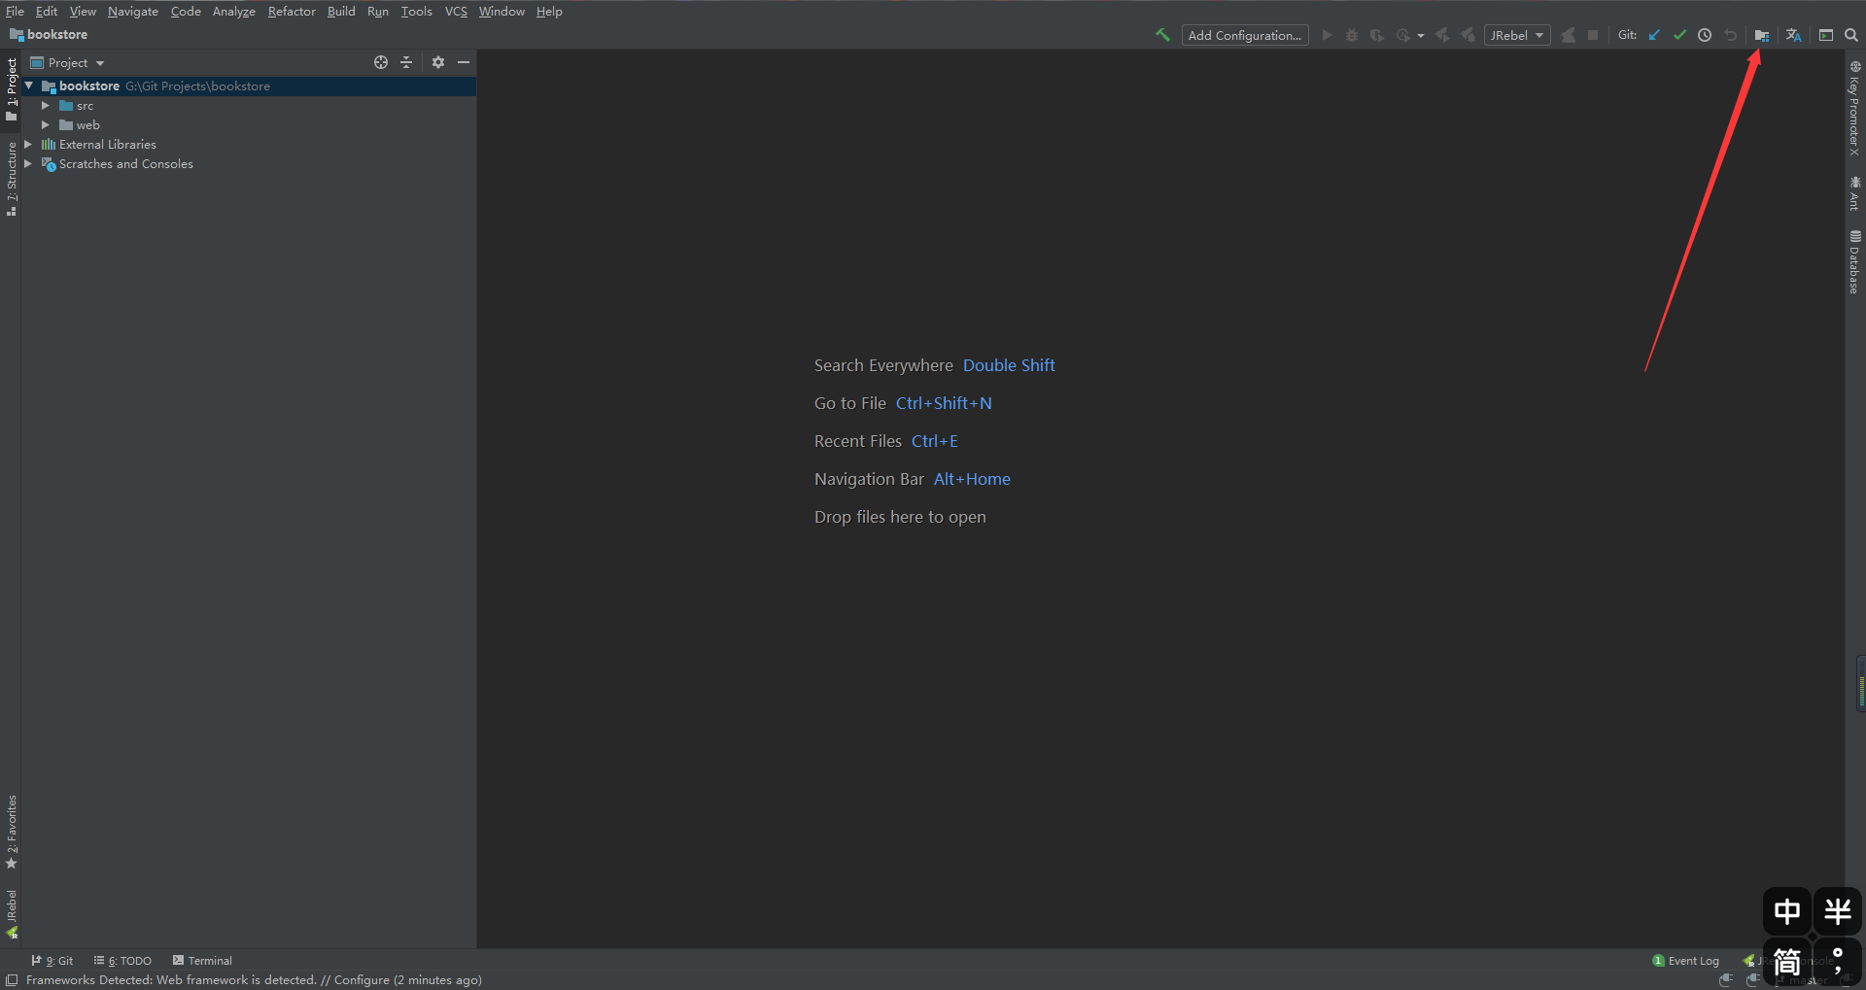Open the Terminal bottom tab

[x=202, y=961]
